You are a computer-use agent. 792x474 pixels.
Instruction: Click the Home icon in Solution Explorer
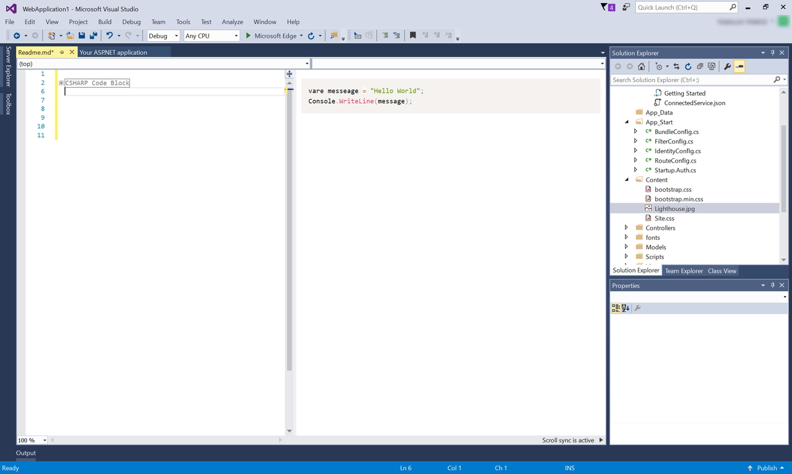point(642,67)
